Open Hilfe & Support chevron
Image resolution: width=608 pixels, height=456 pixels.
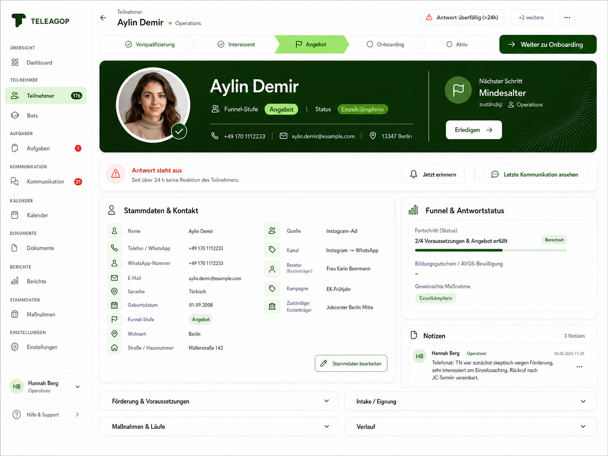[x=77, y=414]
